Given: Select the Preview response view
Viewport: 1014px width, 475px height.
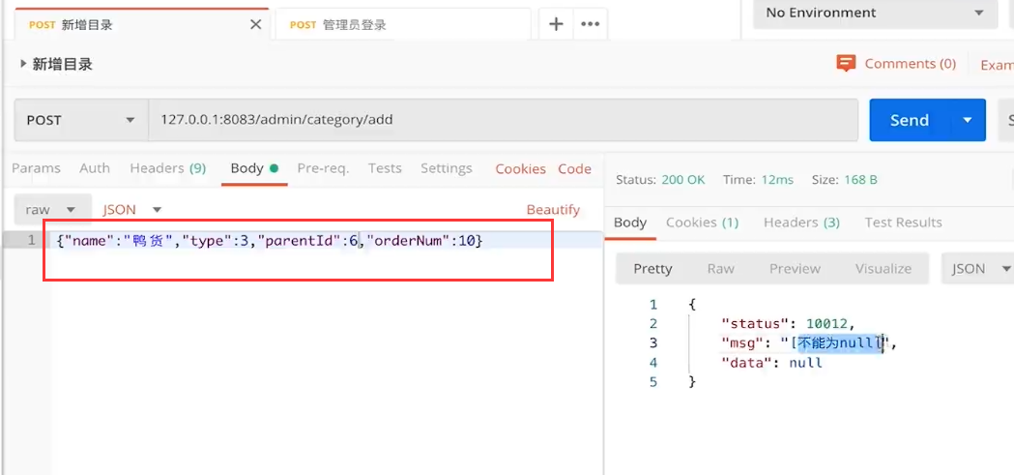Looking at the screenshot, I should (795, 269).
